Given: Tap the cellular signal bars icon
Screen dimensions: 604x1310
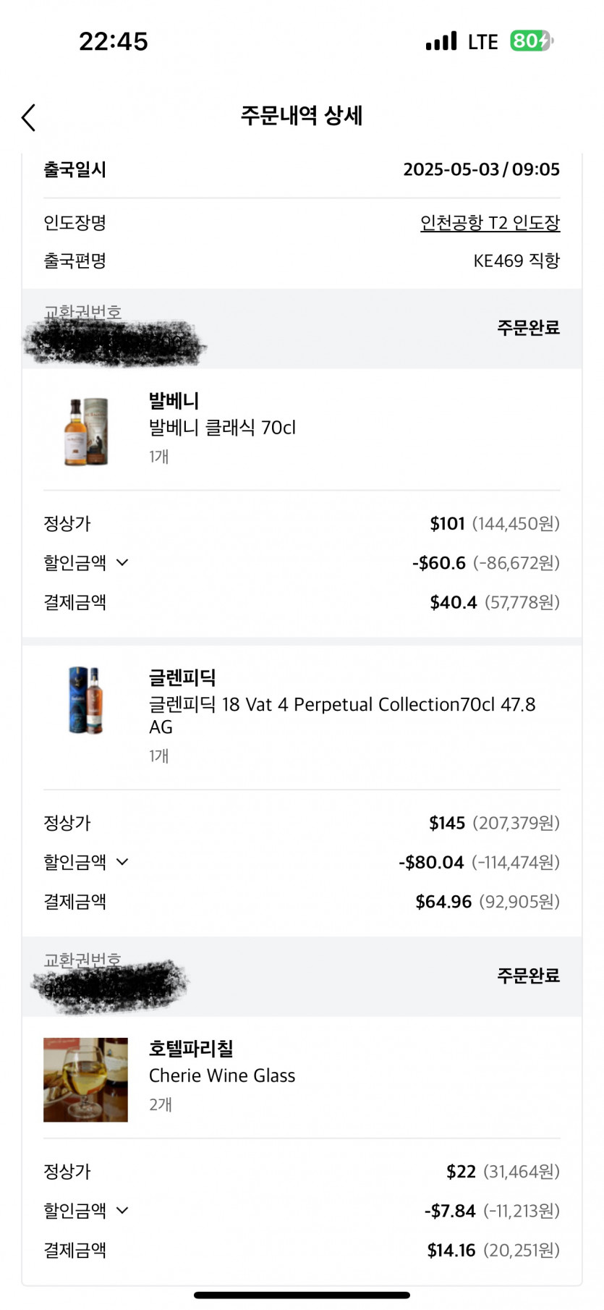Looking at the screenshot, I should tap(441, 41).
